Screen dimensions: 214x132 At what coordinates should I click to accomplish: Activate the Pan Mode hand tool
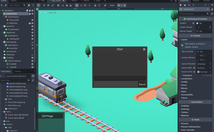(67, 5)
